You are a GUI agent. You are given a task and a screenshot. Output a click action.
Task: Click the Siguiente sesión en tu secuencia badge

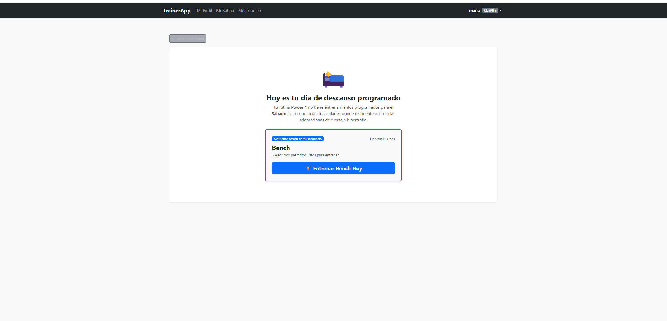pos(297,139)
